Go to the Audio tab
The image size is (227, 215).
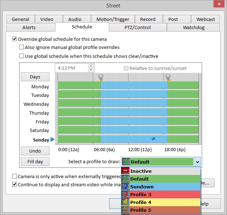(x=77, y=19)
